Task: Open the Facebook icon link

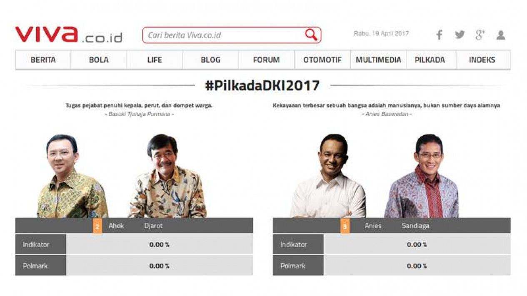Action: coord(439,35)
